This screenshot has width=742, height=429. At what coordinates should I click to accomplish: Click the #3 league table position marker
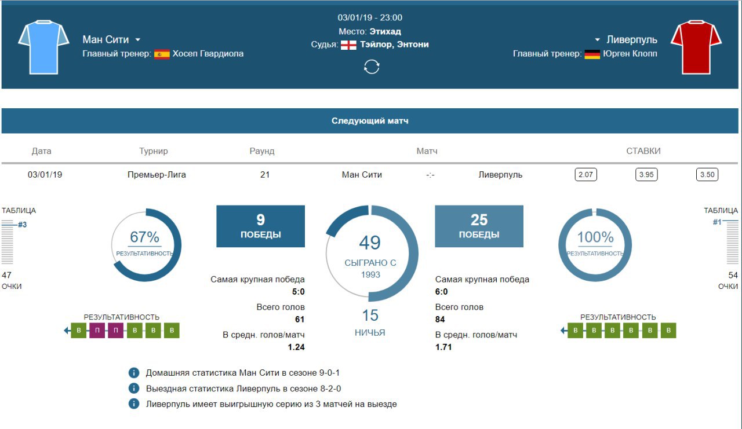[x=22, y=225]
